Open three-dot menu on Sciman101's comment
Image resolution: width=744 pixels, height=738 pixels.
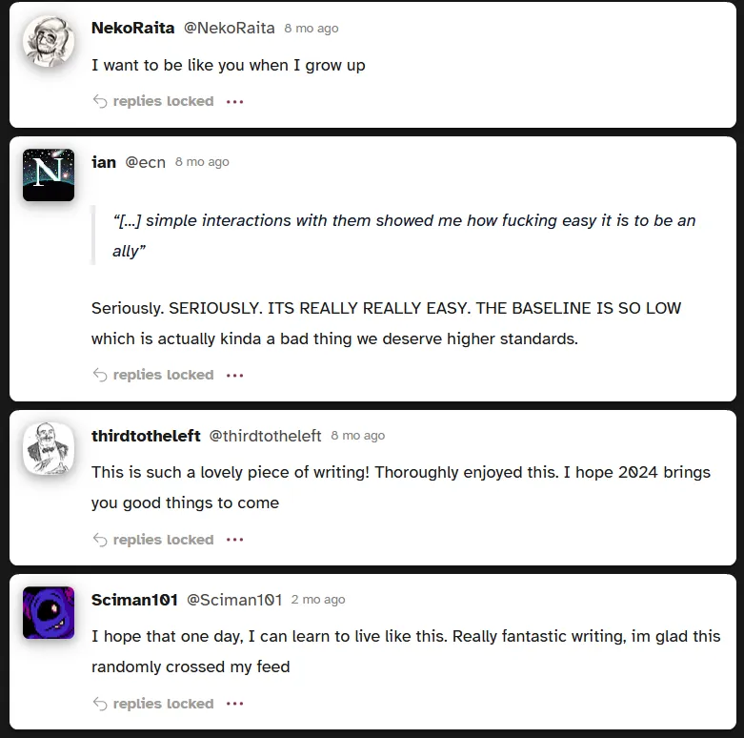point(235,704)
